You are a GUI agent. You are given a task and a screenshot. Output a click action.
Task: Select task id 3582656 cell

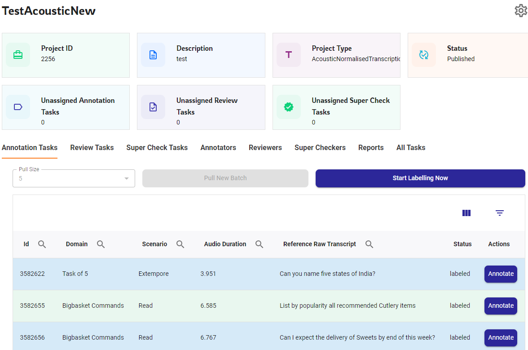[32, 337]
